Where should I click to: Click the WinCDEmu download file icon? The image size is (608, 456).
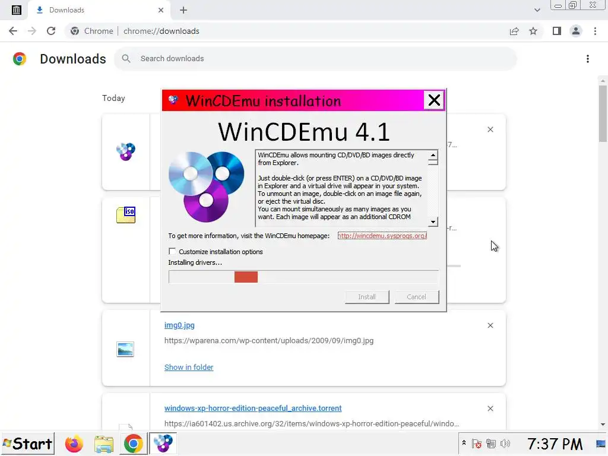click(126, 151)
